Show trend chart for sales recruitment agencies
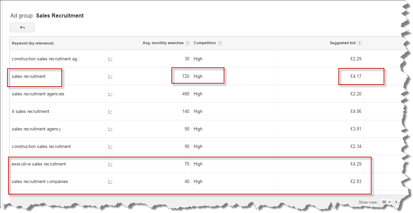Viewport: 413px width, 213px height. pos(110,94)
